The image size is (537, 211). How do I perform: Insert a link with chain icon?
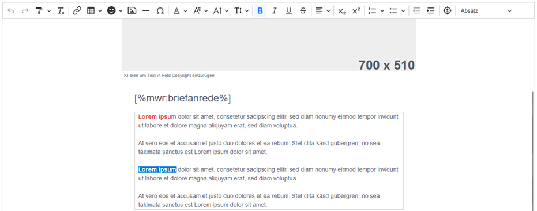77,11
